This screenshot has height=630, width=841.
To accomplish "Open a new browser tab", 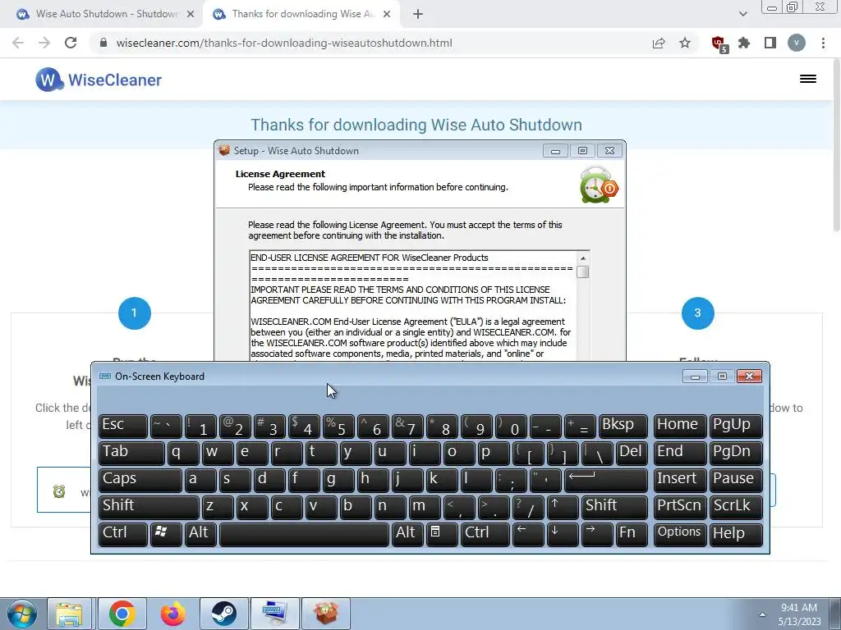I will click(x=418, y=14).
